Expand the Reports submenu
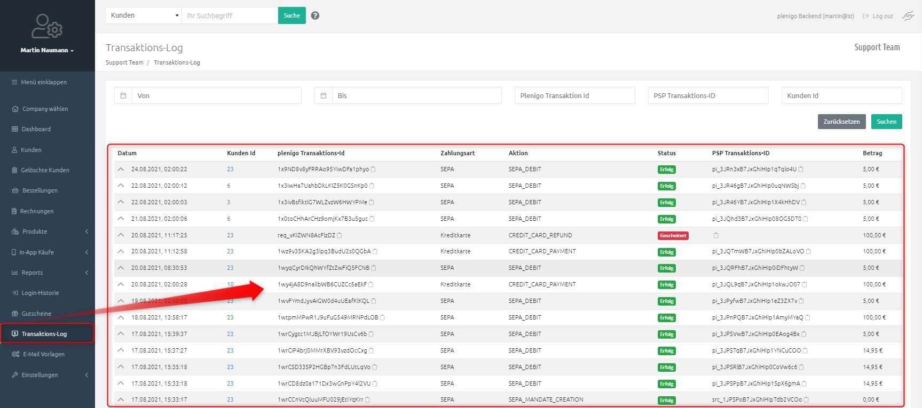 pyautogui.click(x=86, y=273)
